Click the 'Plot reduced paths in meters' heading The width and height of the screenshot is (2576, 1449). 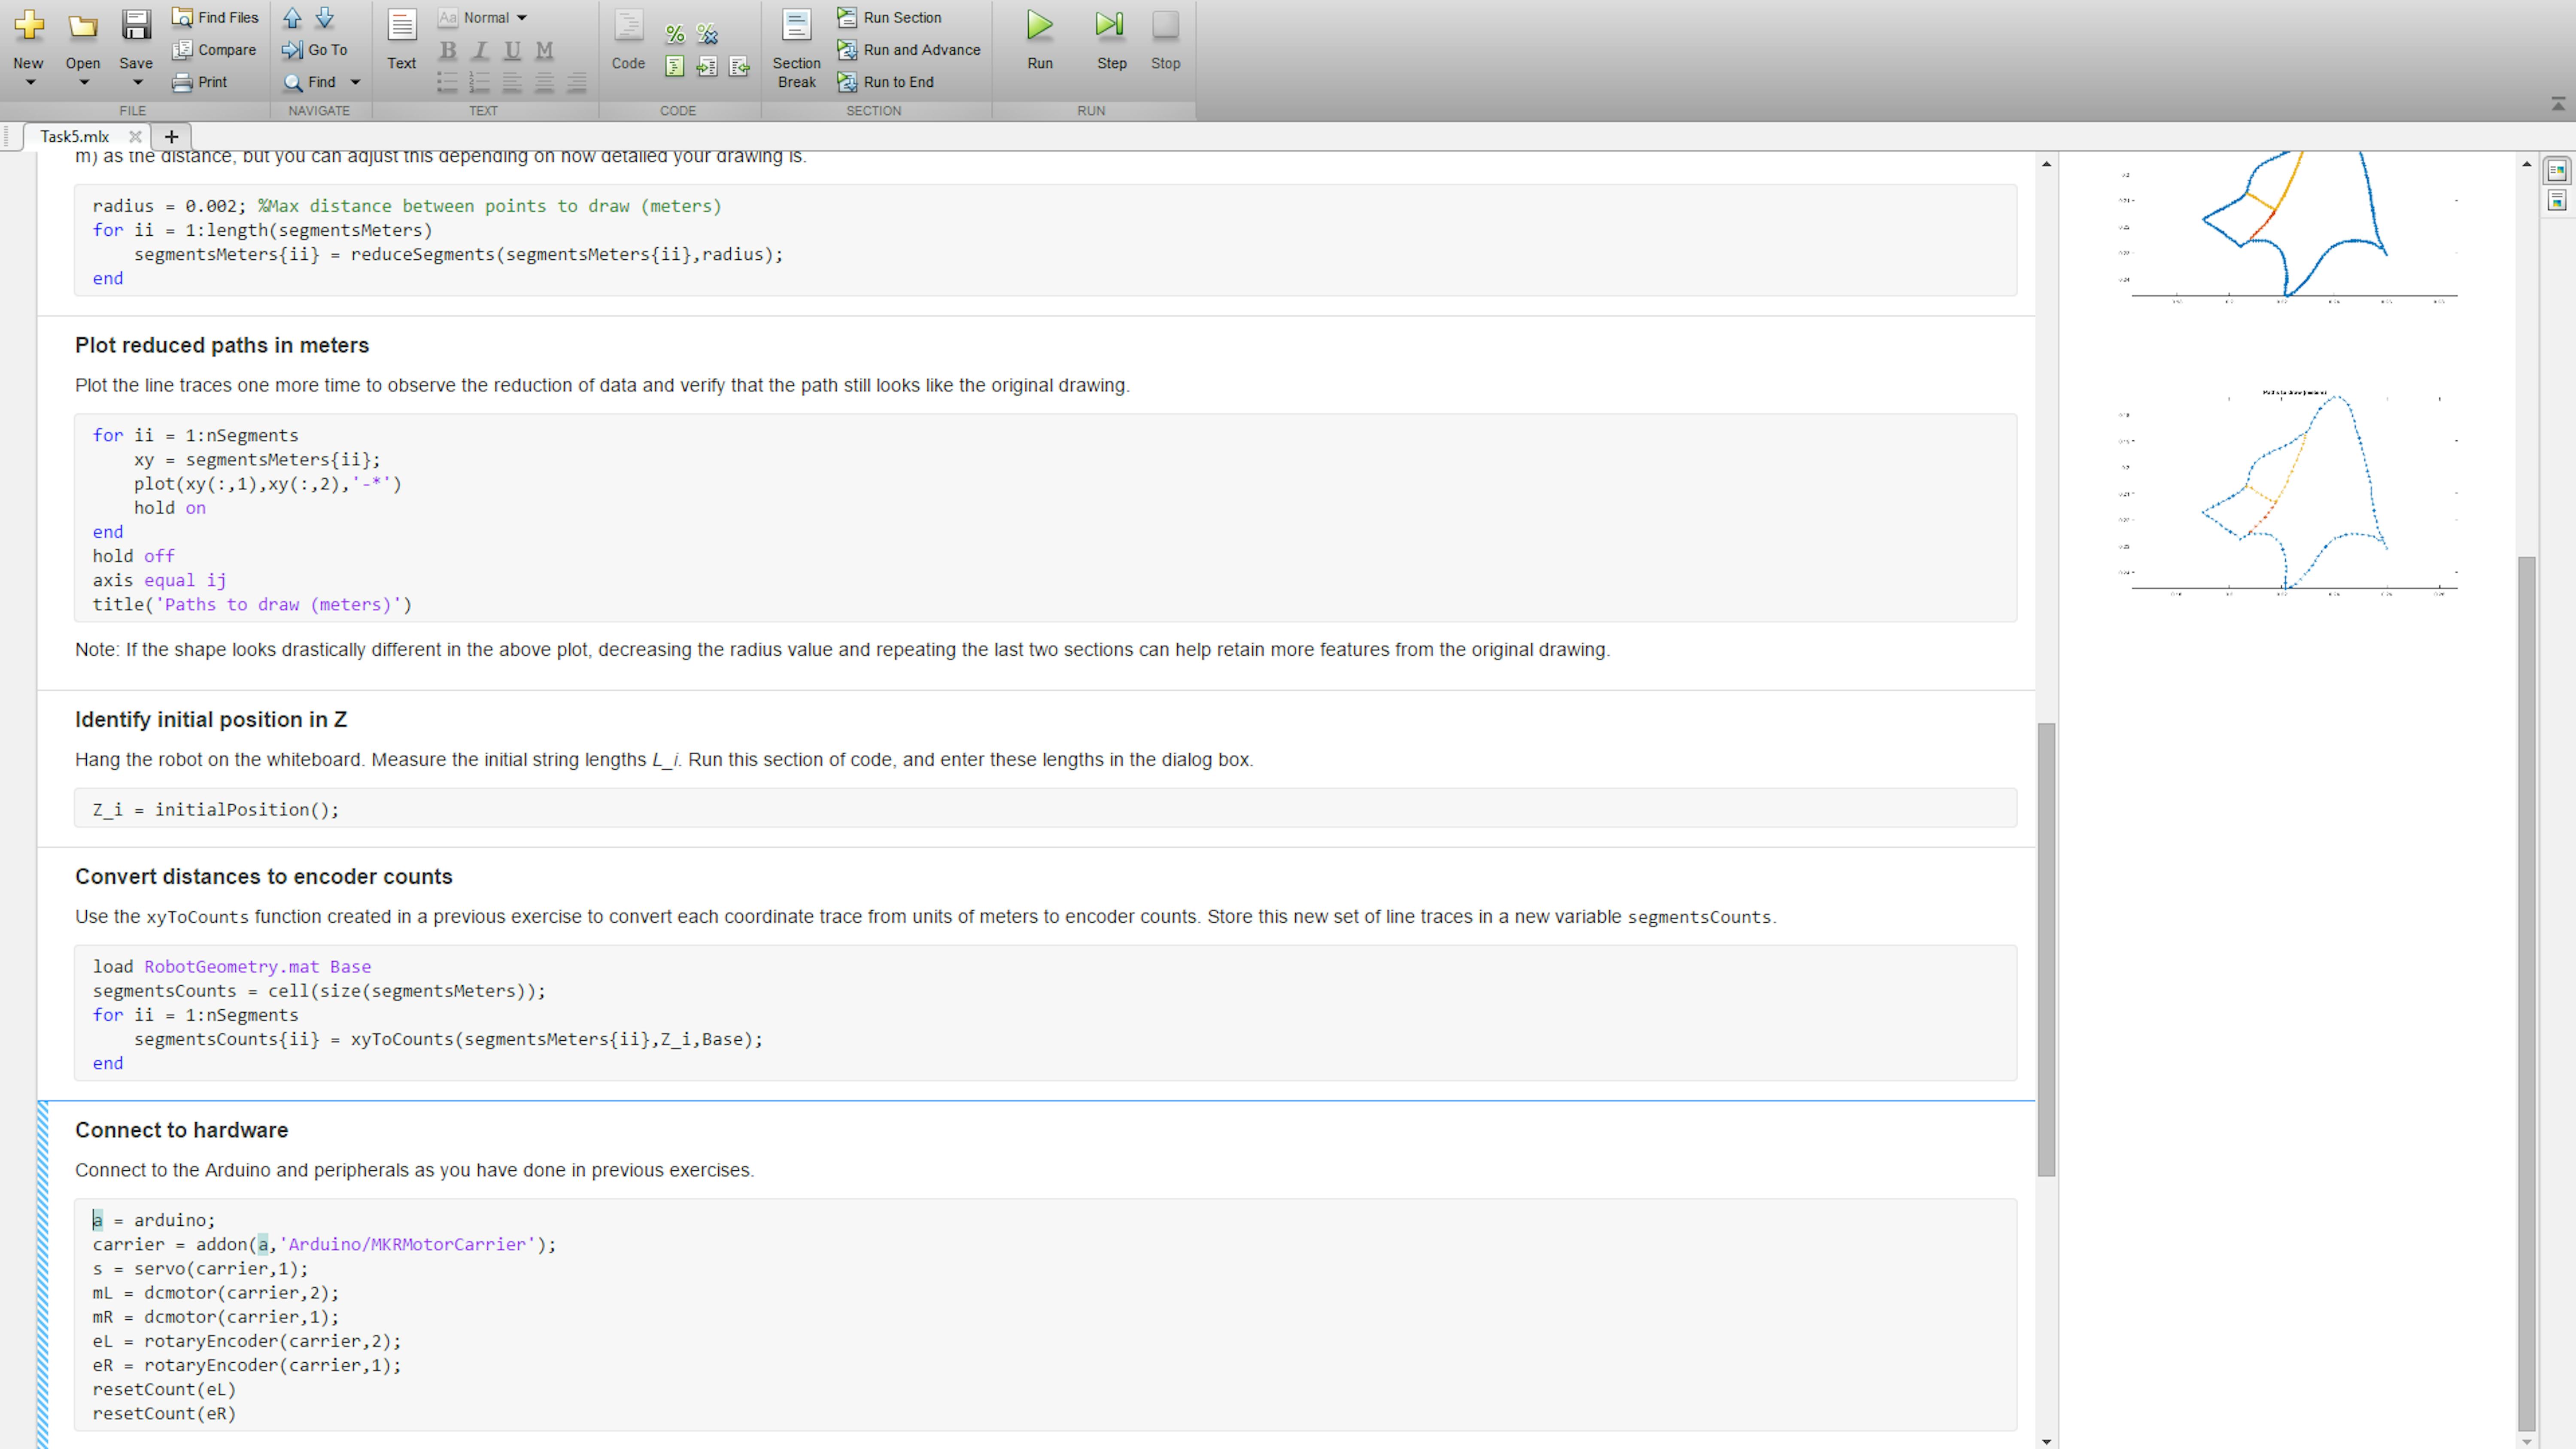[222, 345]
